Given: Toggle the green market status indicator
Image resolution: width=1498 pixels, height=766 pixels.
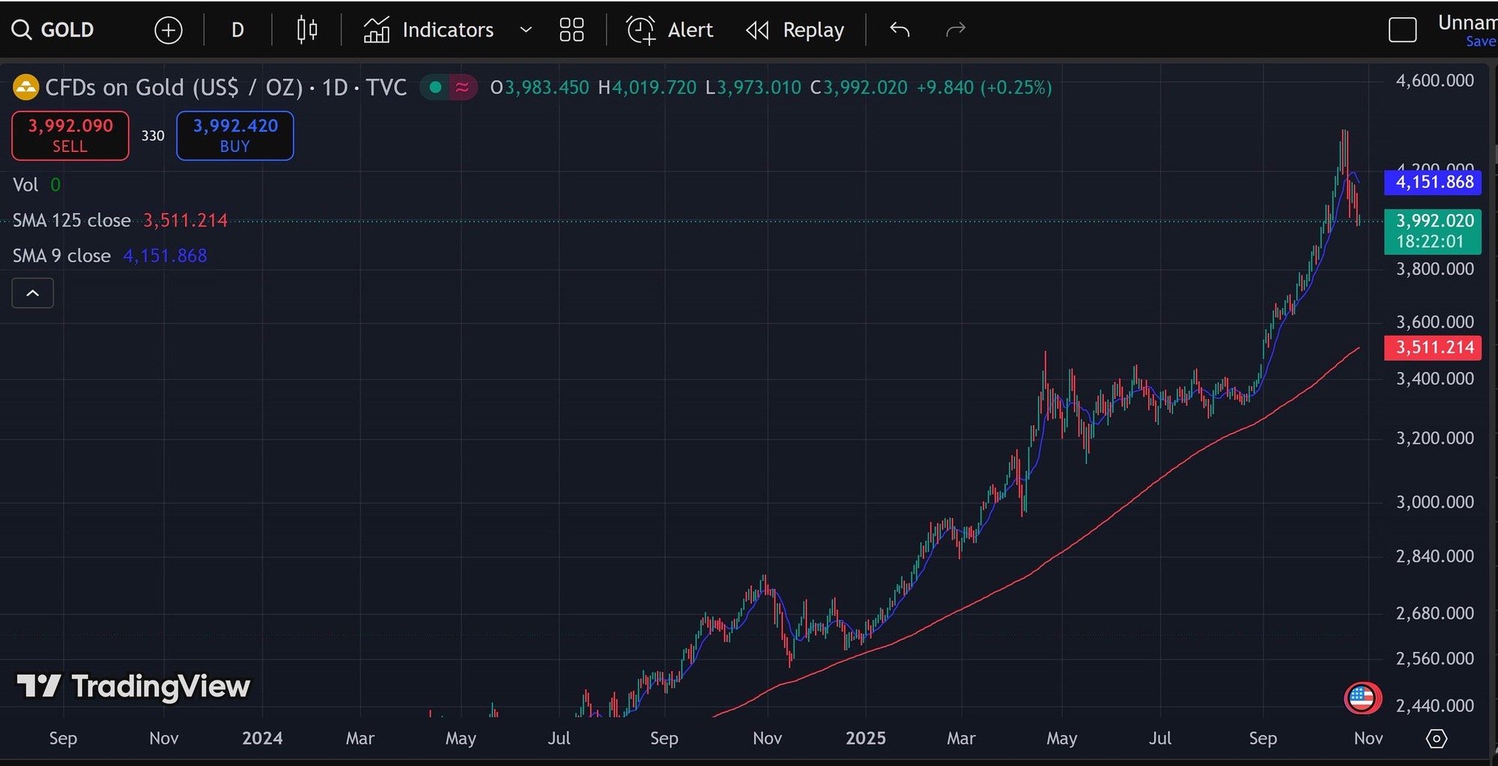Looking at the screenshot, I should point(435,88).
